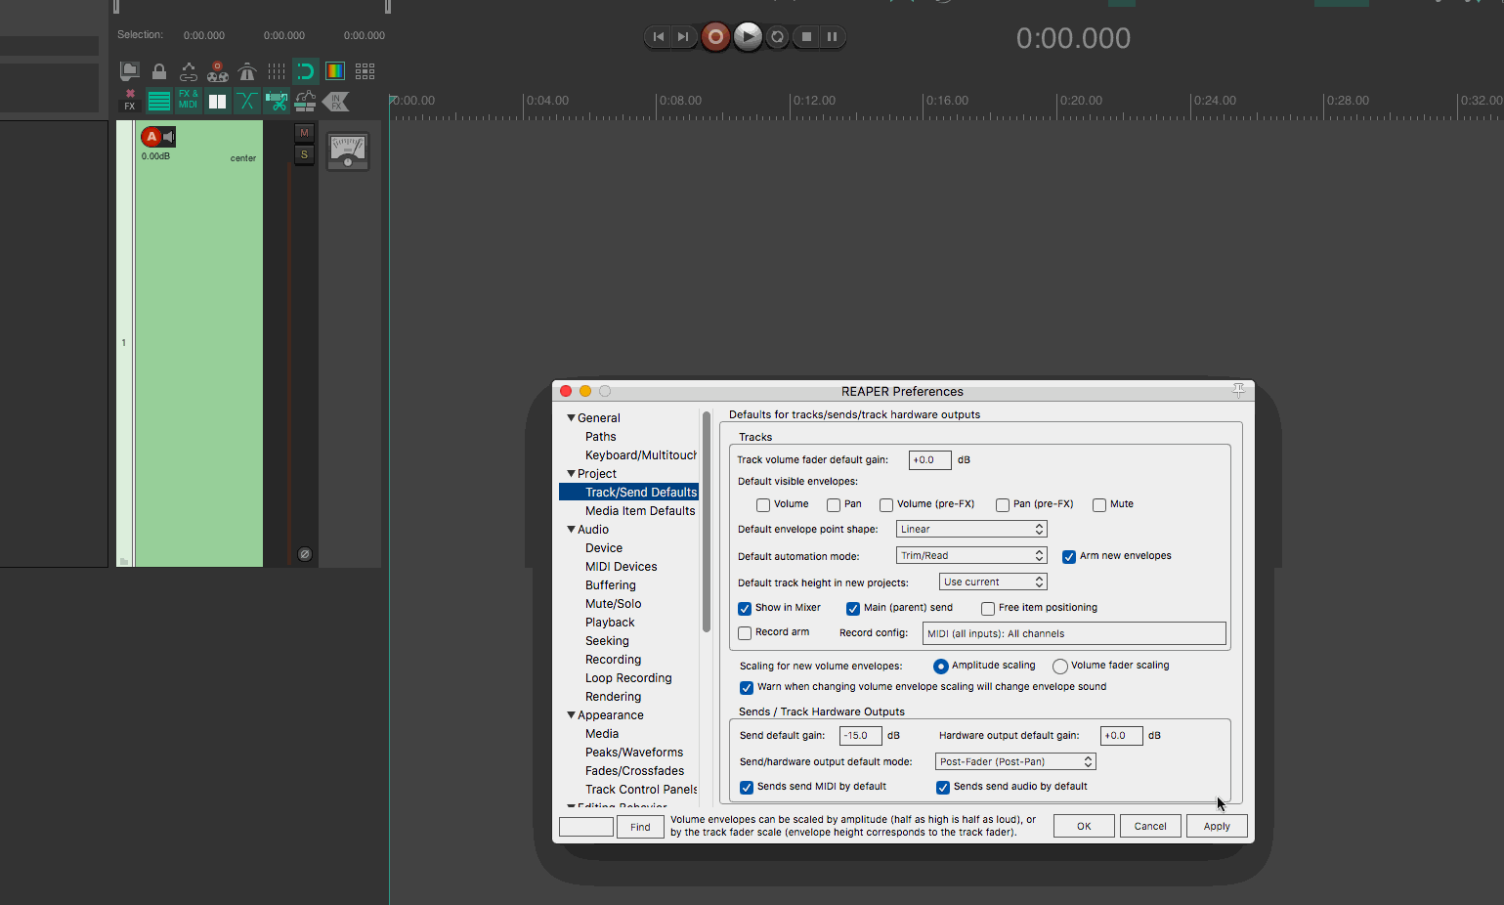Click the Send default gain field
This screenshot has height=905, width=1504.
click(x=860, y=736)
